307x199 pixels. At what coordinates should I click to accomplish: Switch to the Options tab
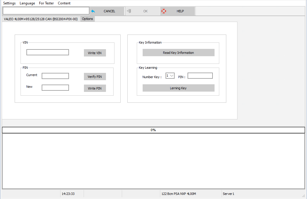pyautogui.click(x=87, y=19)
